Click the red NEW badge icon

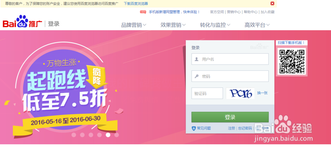tap(143, 12)
